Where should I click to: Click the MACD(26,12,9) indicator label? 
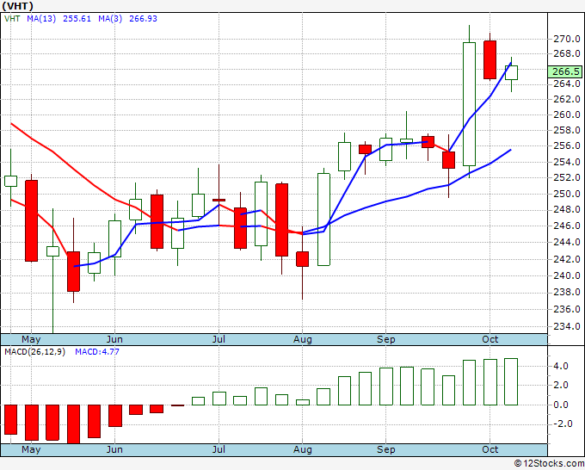[34, 352]
